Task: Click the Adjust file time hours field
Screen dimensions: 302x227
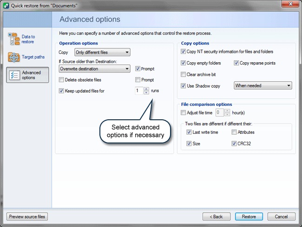Action: 220,112
